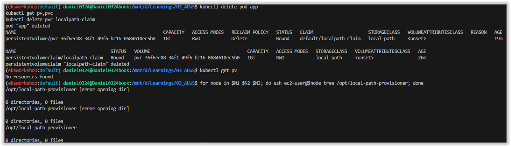This screenshot has width=511, height=147.
Task: Click the 'Delete' reclaim policy value
Action: (239, 39)
